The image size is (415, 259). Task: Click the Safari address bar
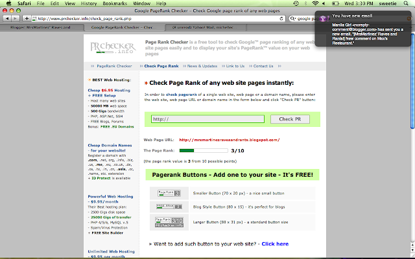[158, 19]
